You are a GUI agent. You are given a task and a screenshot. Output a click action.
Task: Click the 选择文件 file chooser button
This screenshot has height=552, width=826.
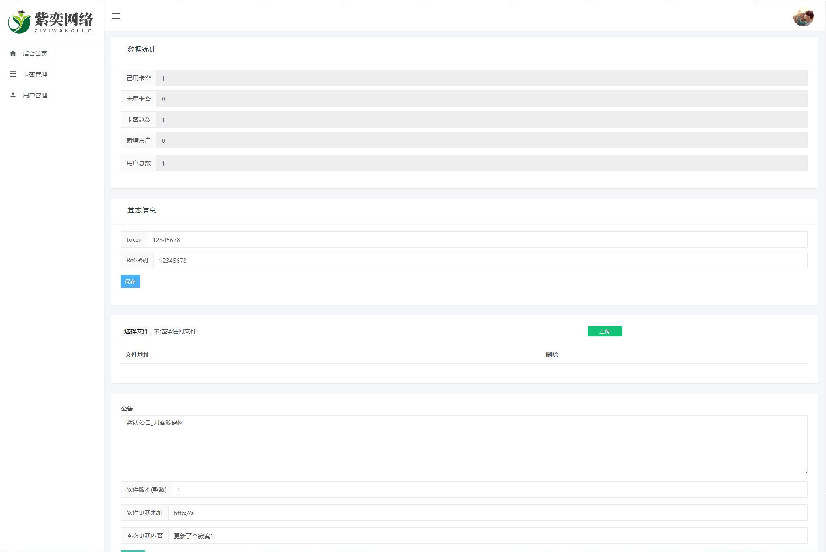[136, 331]
